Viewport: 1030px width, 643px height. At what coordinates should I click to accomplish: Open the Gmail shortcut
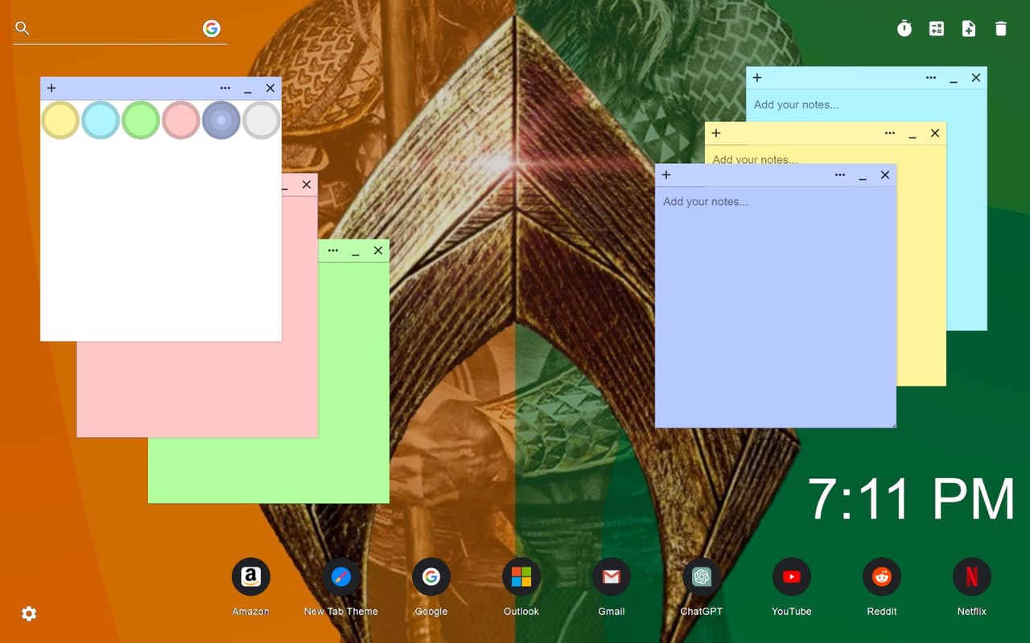612,577
